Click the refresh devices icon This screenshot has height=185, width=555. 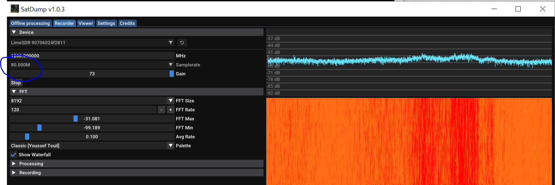coord(182,43)
